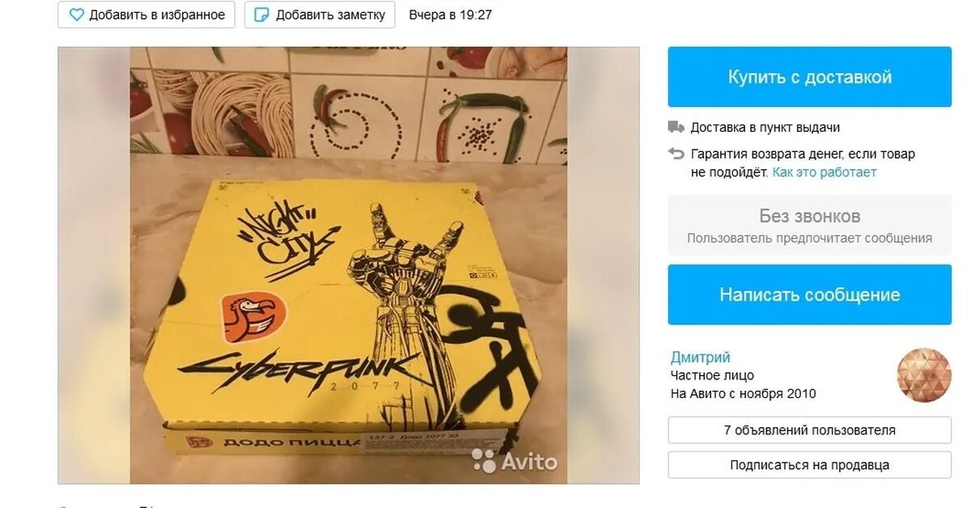This screenshot has height=508, width=971.
Task: Click the Доставка в пункт выдачи text
Action: (765, 127)
